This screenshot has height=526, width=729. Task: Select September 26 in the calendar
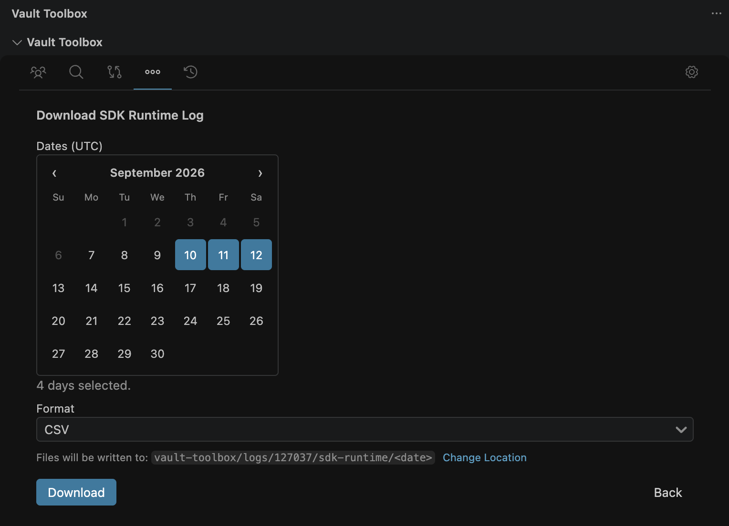click(256, 321)
